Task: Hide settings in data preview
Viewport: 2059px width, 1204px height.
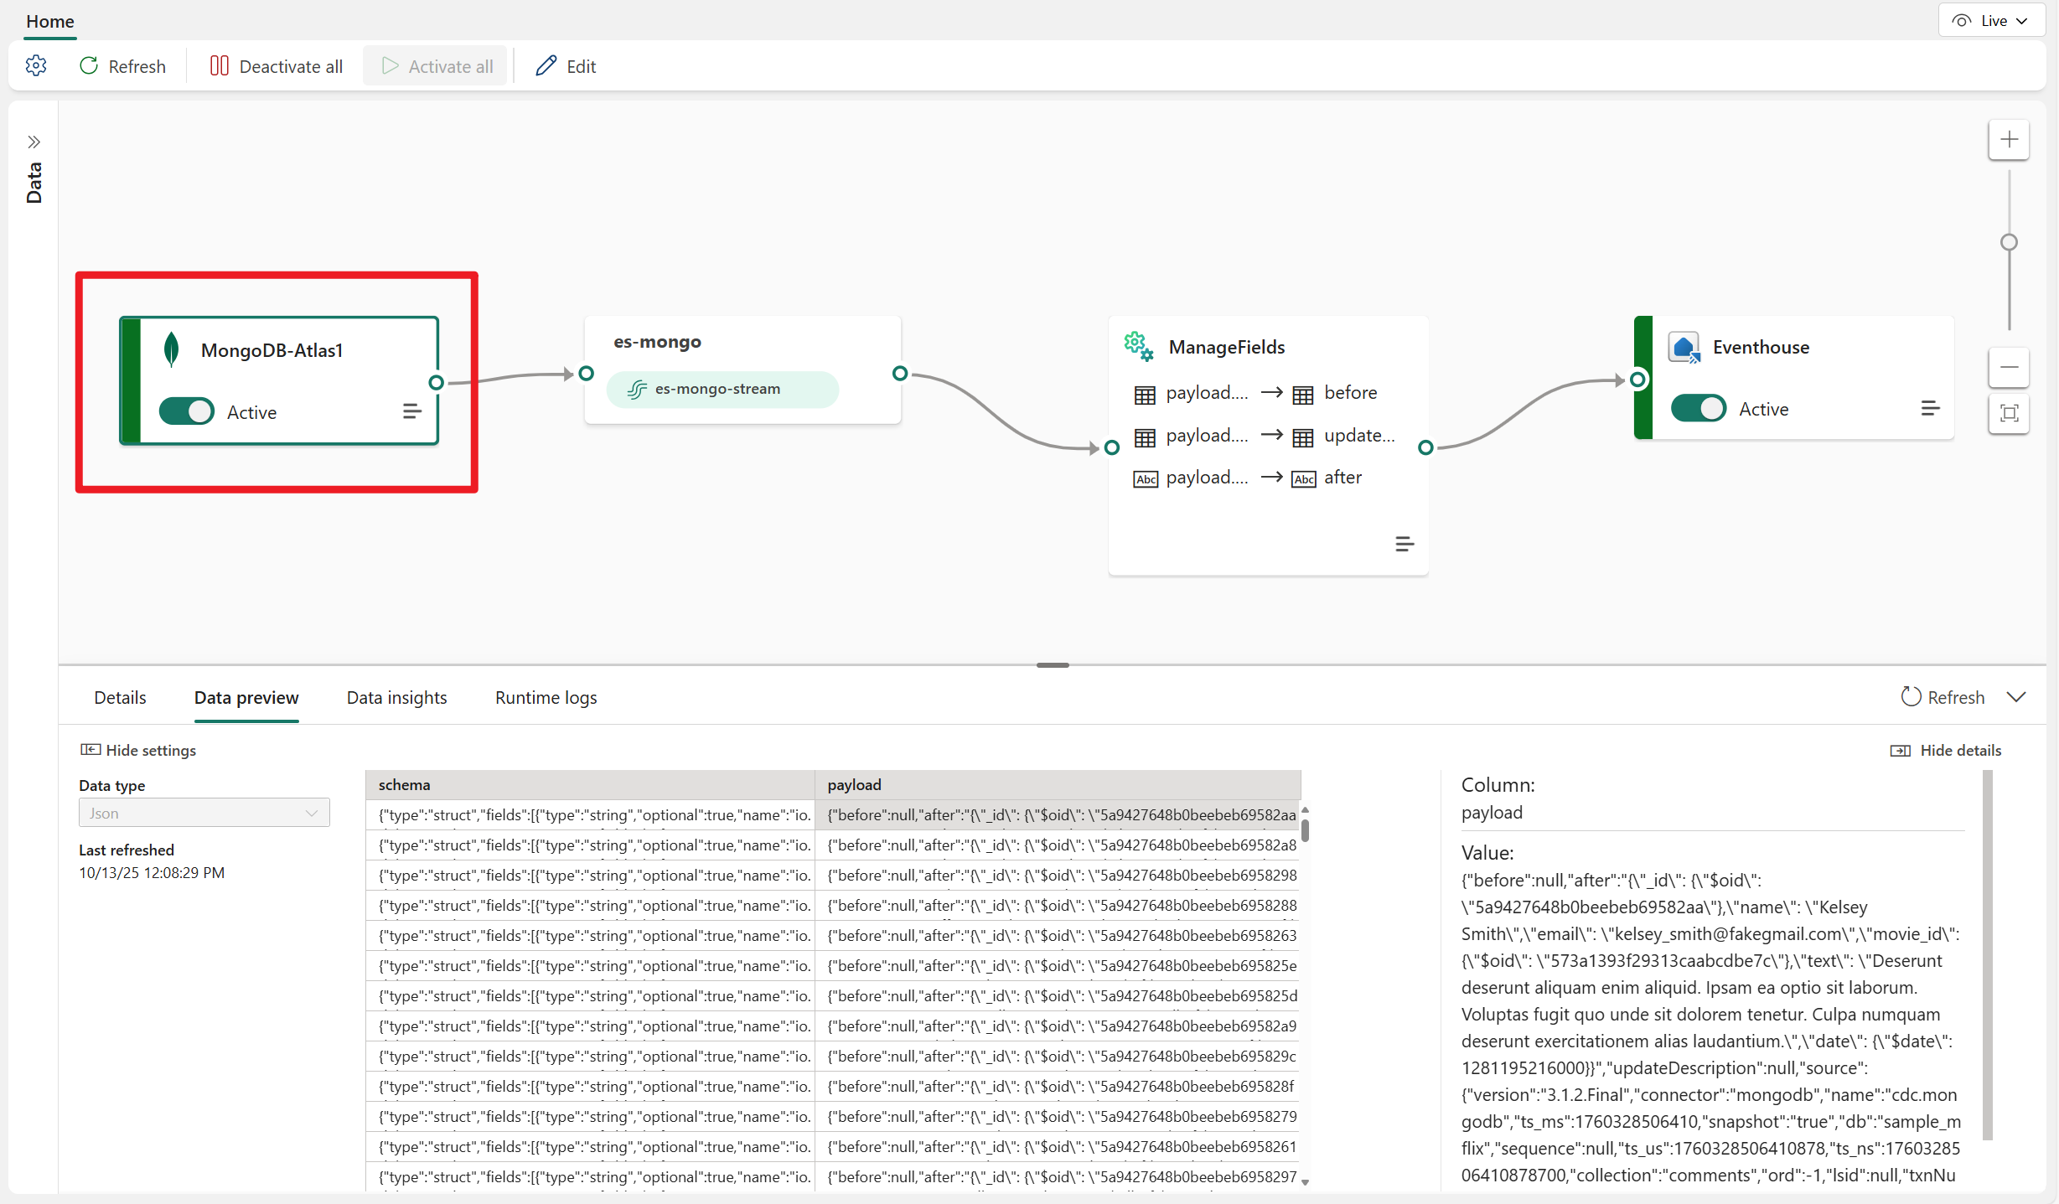Action: [x=138, y=750]
